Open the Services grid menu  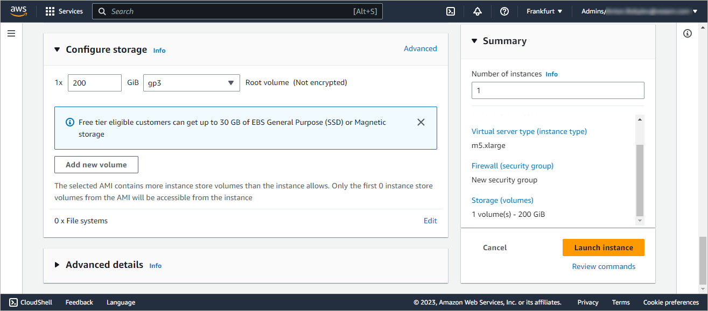64,11
